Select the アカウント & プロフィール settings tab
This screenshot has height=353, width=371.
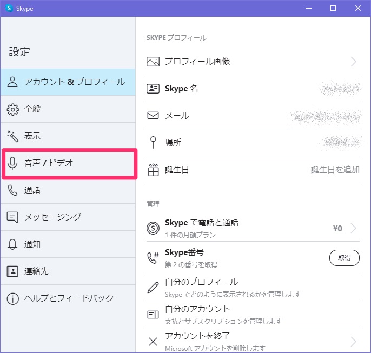click(68, 82)
